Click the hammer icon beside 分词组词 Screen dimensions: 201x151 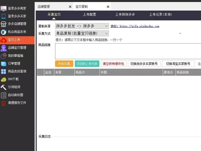tap(4, 87)
